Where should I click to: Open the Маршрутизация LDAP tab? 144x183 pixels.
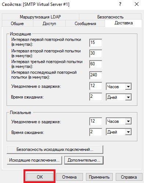(x=40, y=17)
